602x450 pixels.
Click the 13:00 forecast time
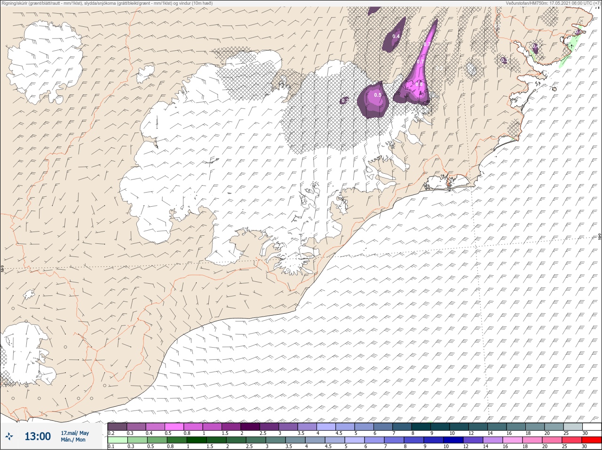[38, 437]
